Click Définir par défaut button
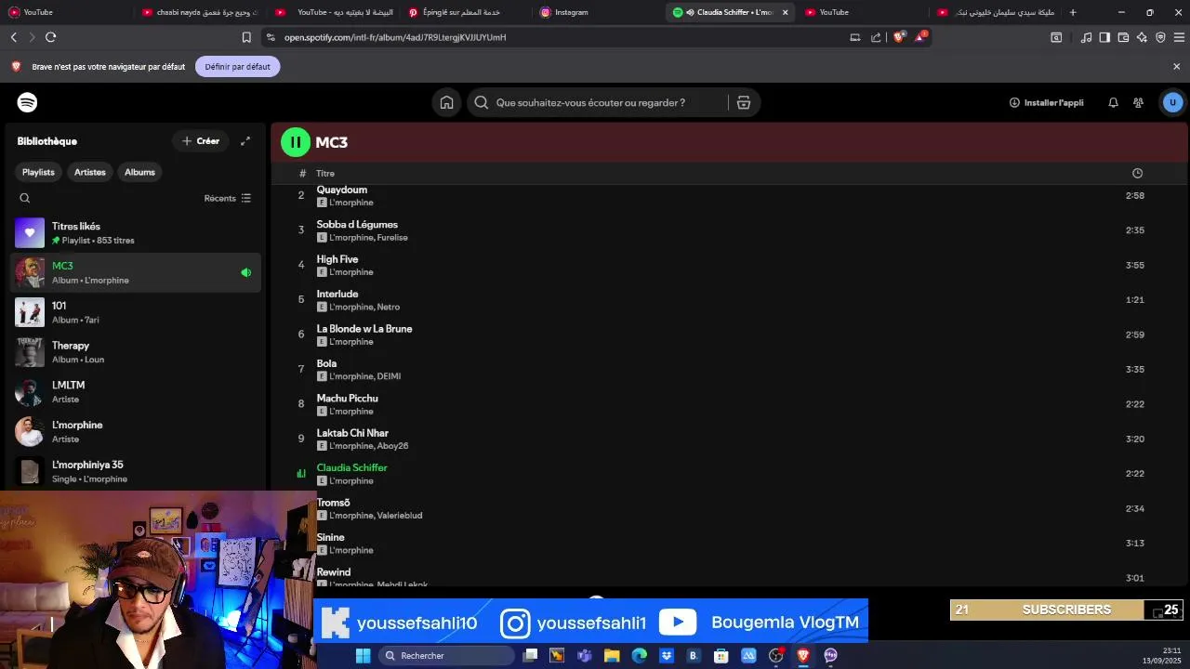The image size is (1190, 669). click(x=237, y=67)
